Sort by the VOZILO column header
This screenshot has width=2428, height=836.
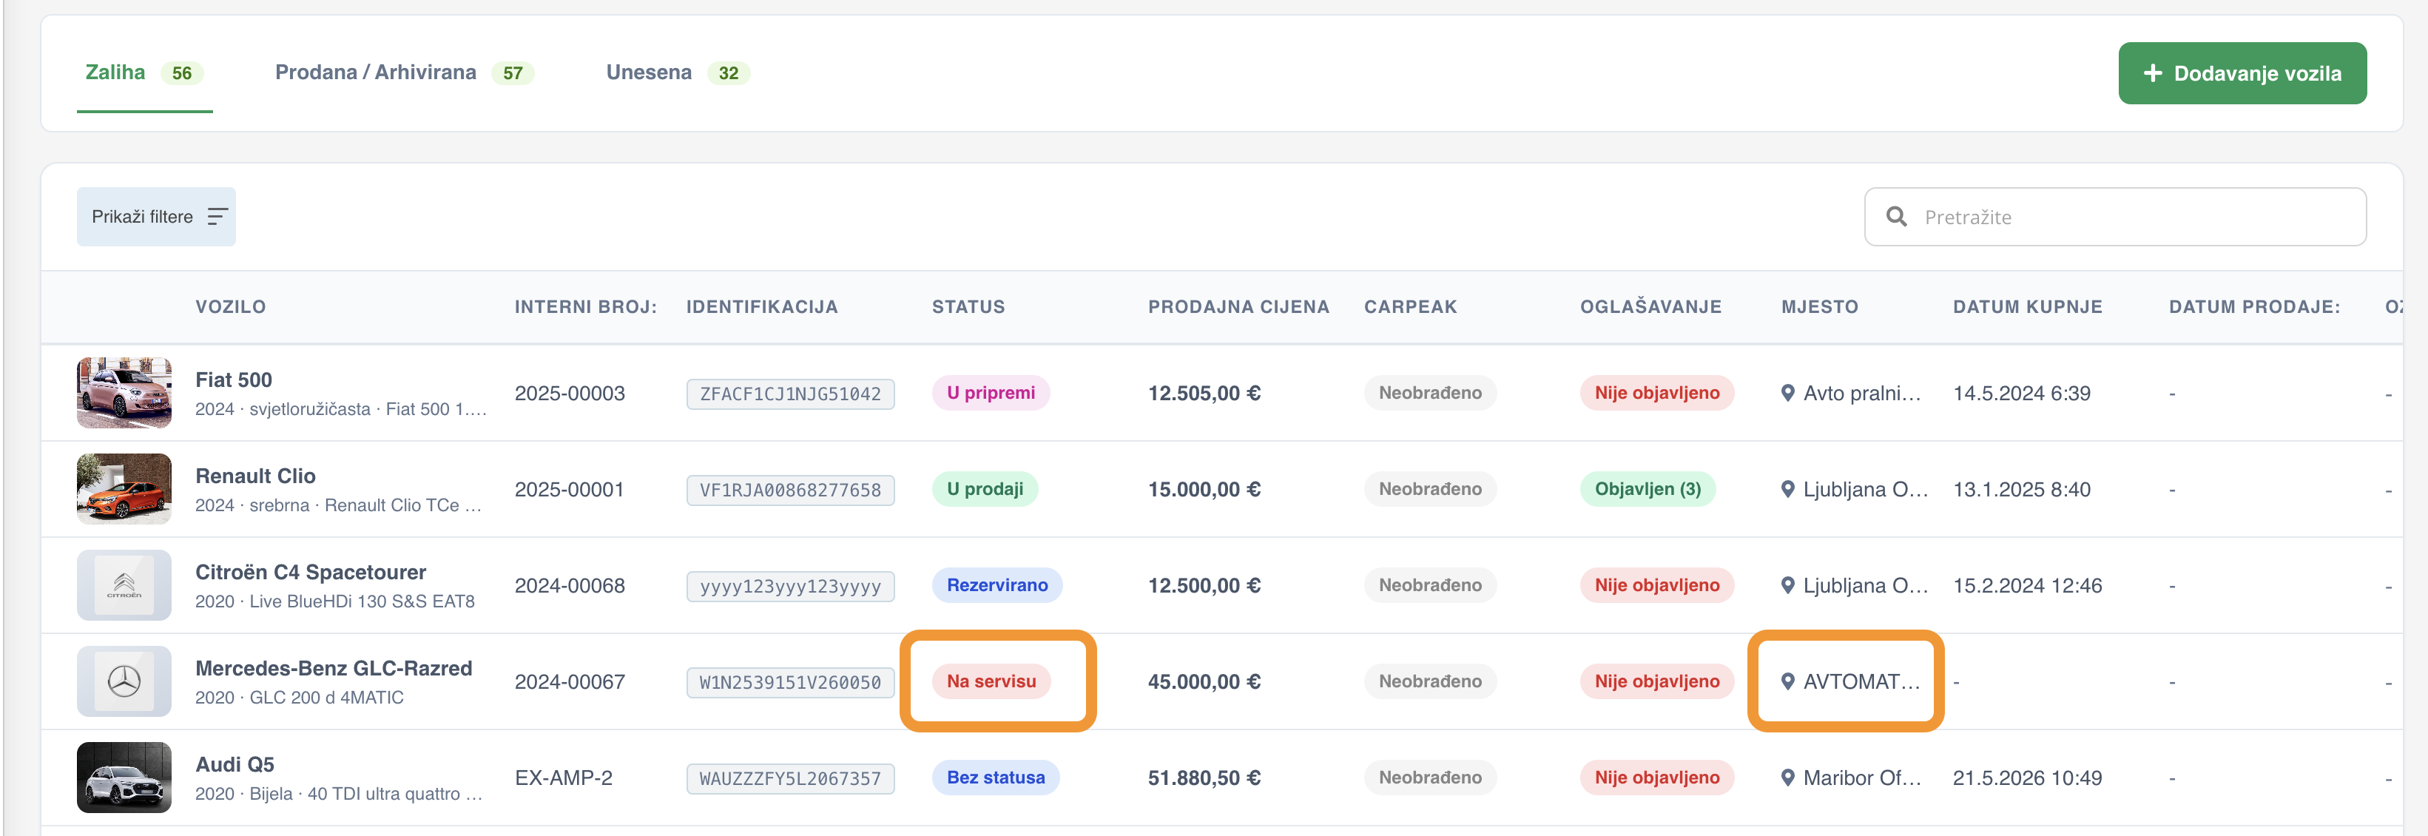pos(231,307)
